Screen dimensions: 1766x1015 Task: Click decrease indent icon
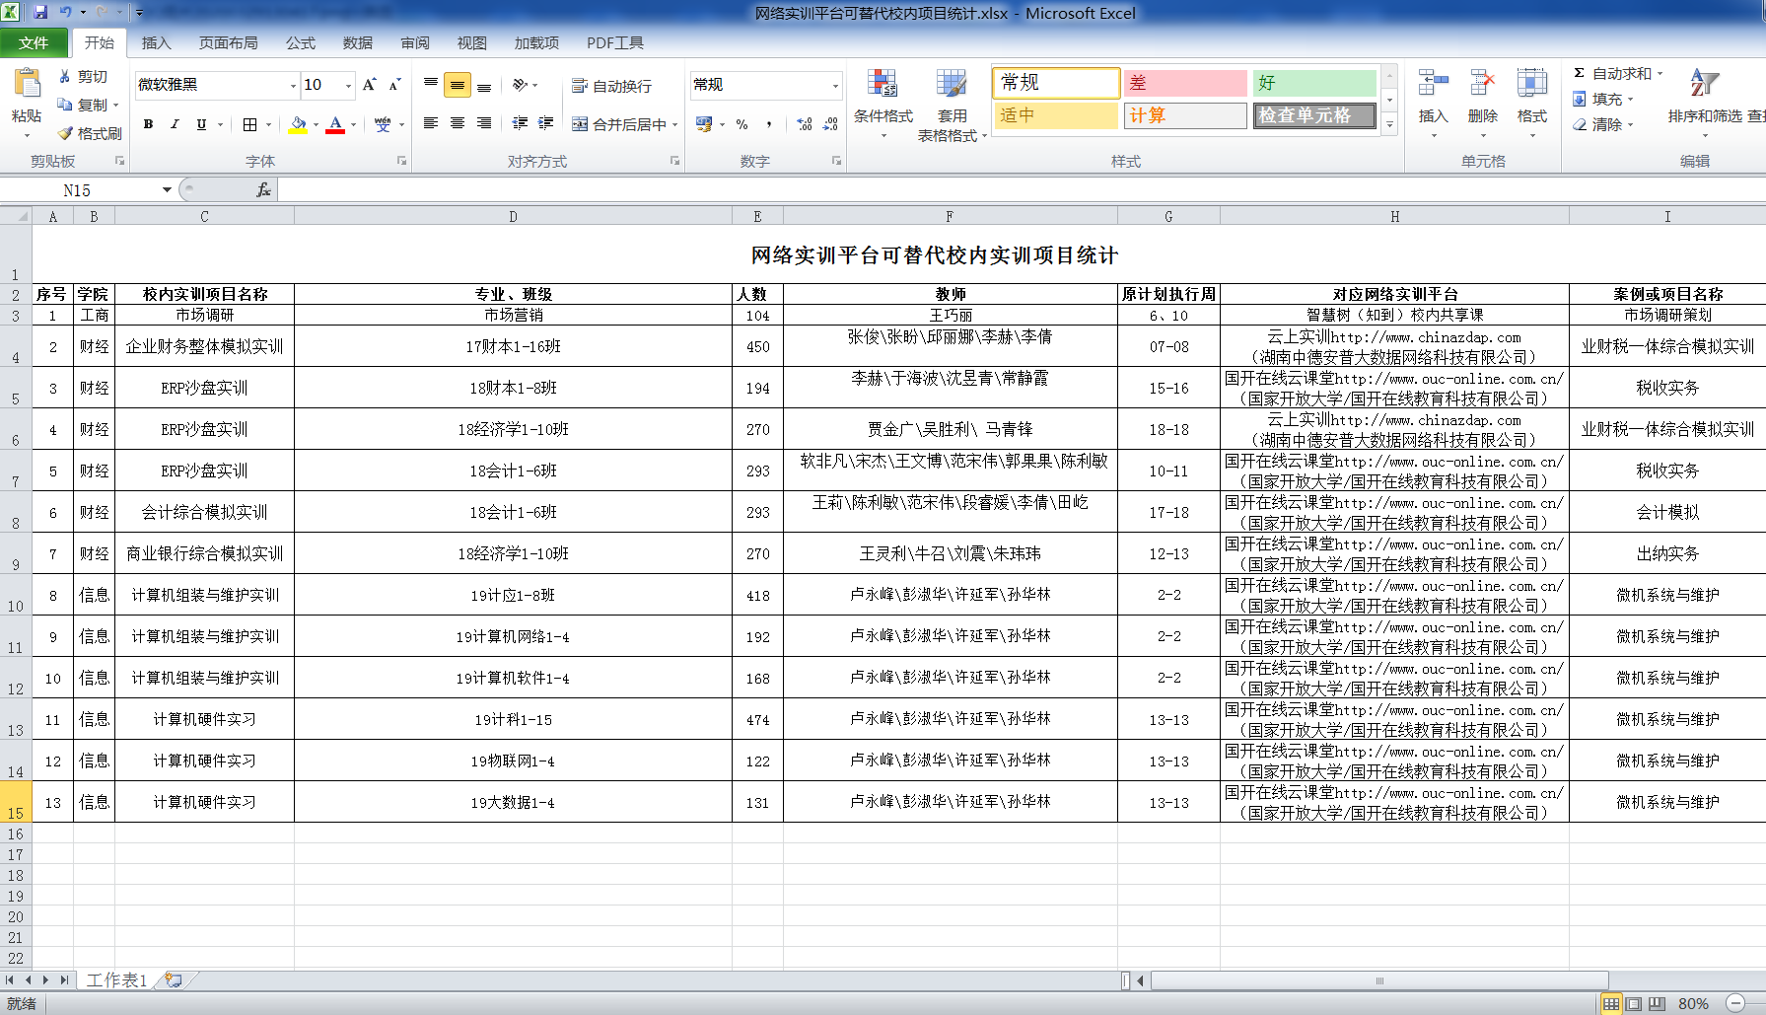[520, 123]
